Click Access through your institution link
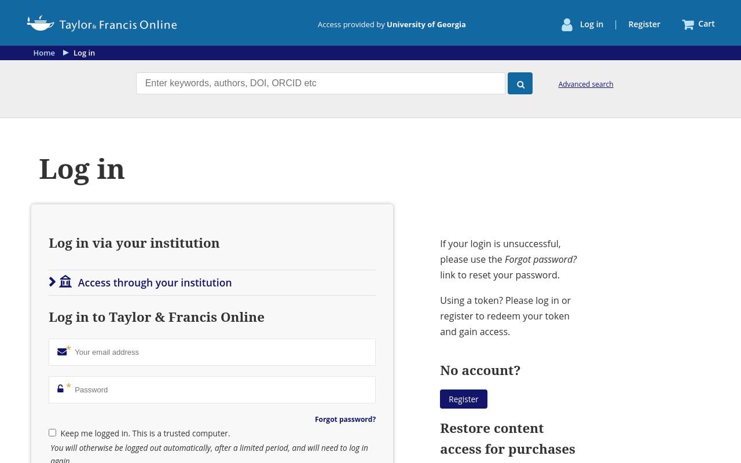The width and height of the screenshot is (741, 463). tap(155, 282)
